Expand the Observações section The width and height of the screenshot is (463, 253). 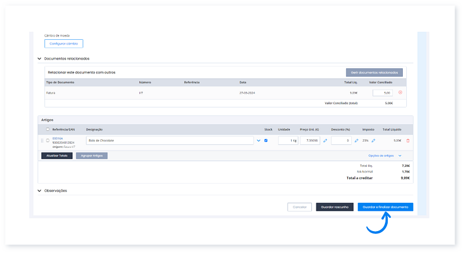(39, 190)
